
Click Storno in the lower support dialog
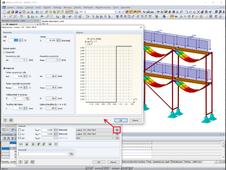point(113,162)
